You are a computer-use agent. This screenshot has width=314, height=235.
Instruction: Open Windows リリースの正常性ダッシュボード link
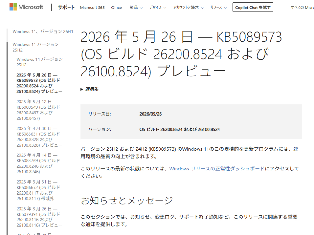tap(217, 169)
